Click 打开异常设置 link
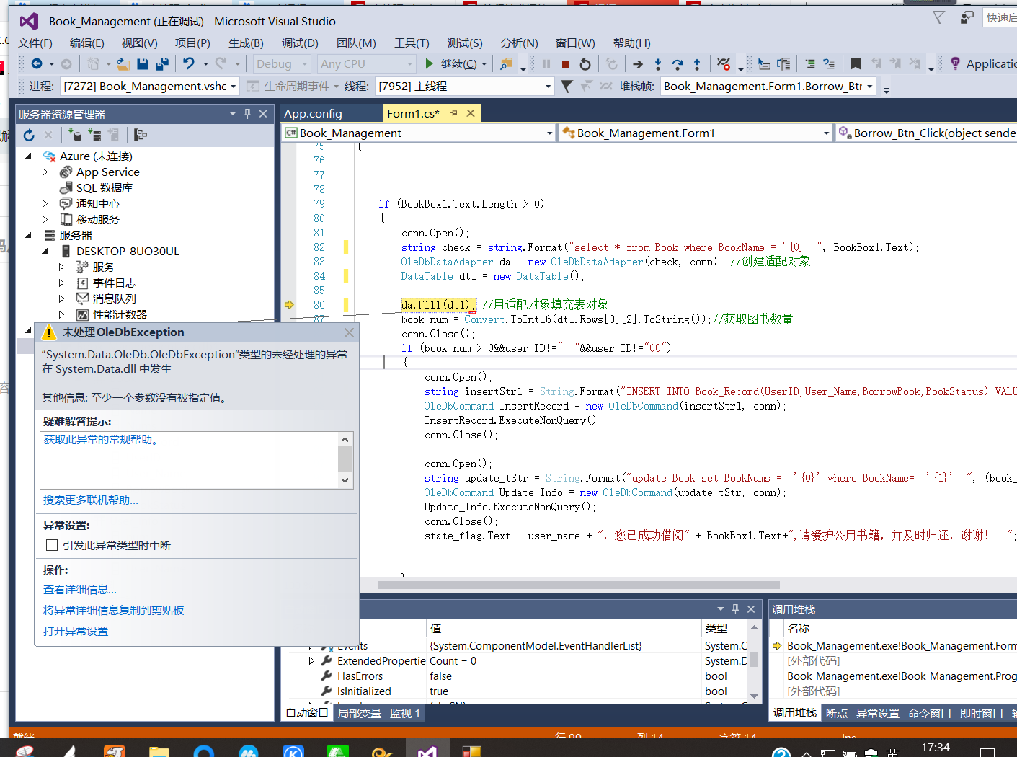 pyautogui.click(x=76, y=631)
